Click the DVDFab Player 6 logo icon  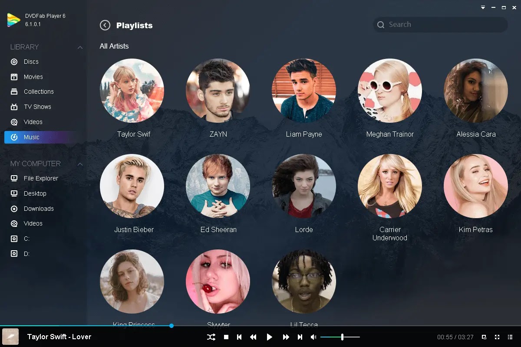click(x=13, y=20)
